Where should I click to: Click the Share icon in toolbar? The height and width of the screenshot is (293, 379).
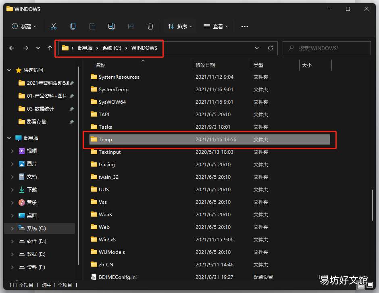coord(131,26)
